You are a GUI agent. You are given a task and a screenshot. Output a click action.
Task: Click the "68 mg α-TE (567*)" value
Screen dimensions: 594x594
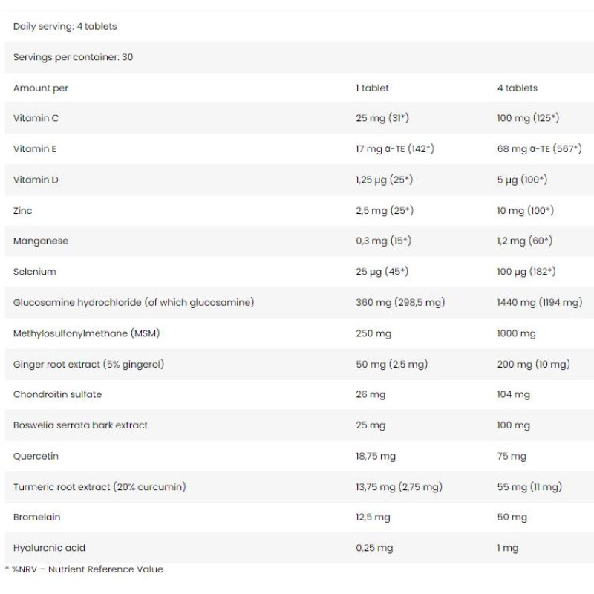[538, 149]
